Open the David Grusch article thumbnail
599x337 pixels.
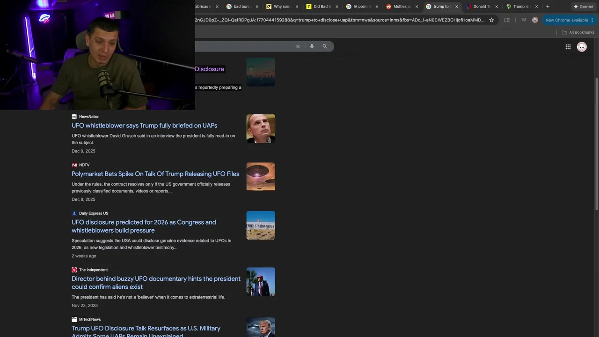pyautogui.click(x=261, y=129)
